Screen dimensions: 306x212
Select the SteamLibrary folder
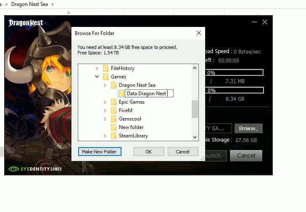point(134,136)
